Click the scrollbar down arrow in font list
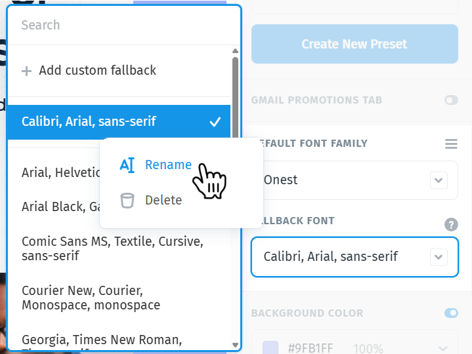The height and width of the screenshot is (354, 472). pos(236,345)
